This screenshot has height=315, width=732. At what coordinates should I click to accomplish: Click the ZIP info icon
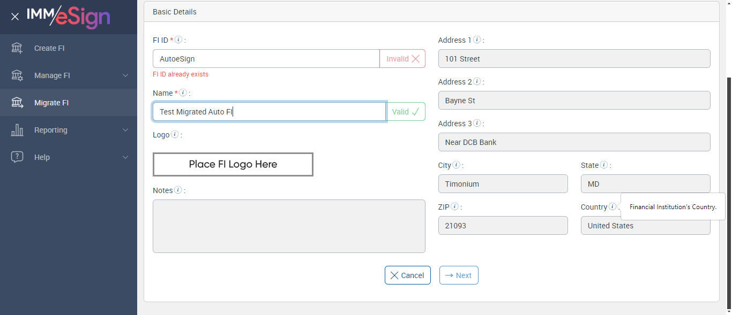point(454,207)
